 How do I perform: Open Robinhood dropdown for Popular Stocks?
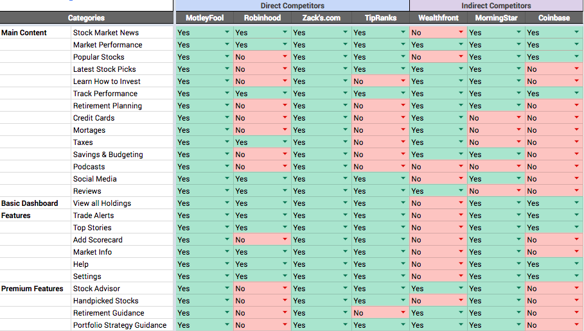(x=285, y=57)
